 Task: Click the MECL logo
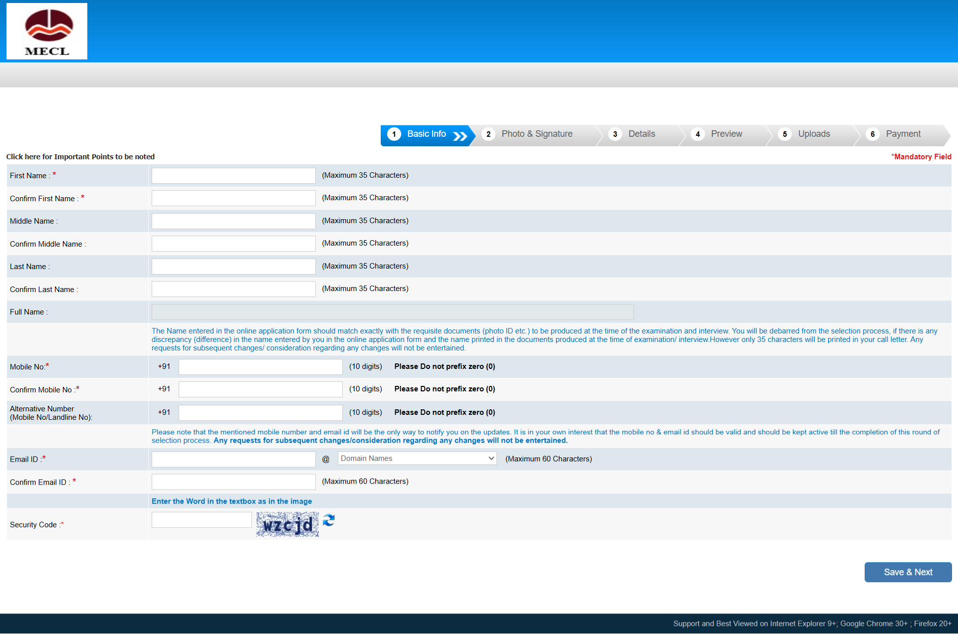coord(47,31)
